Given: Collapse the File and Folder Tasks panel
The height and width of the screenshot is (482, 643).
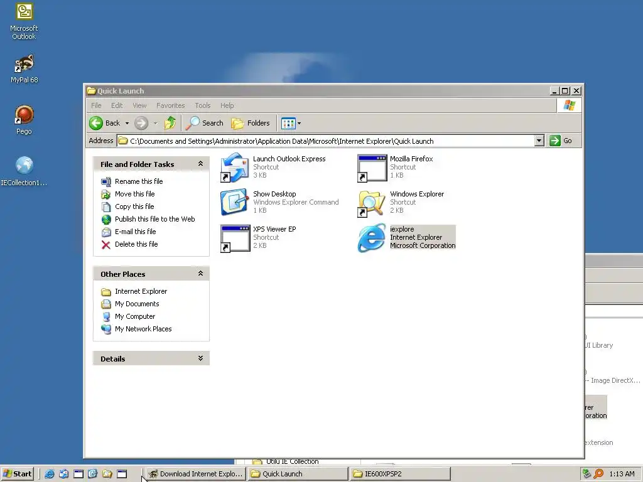Looking at the screenshot, I should tap(200, 164).
